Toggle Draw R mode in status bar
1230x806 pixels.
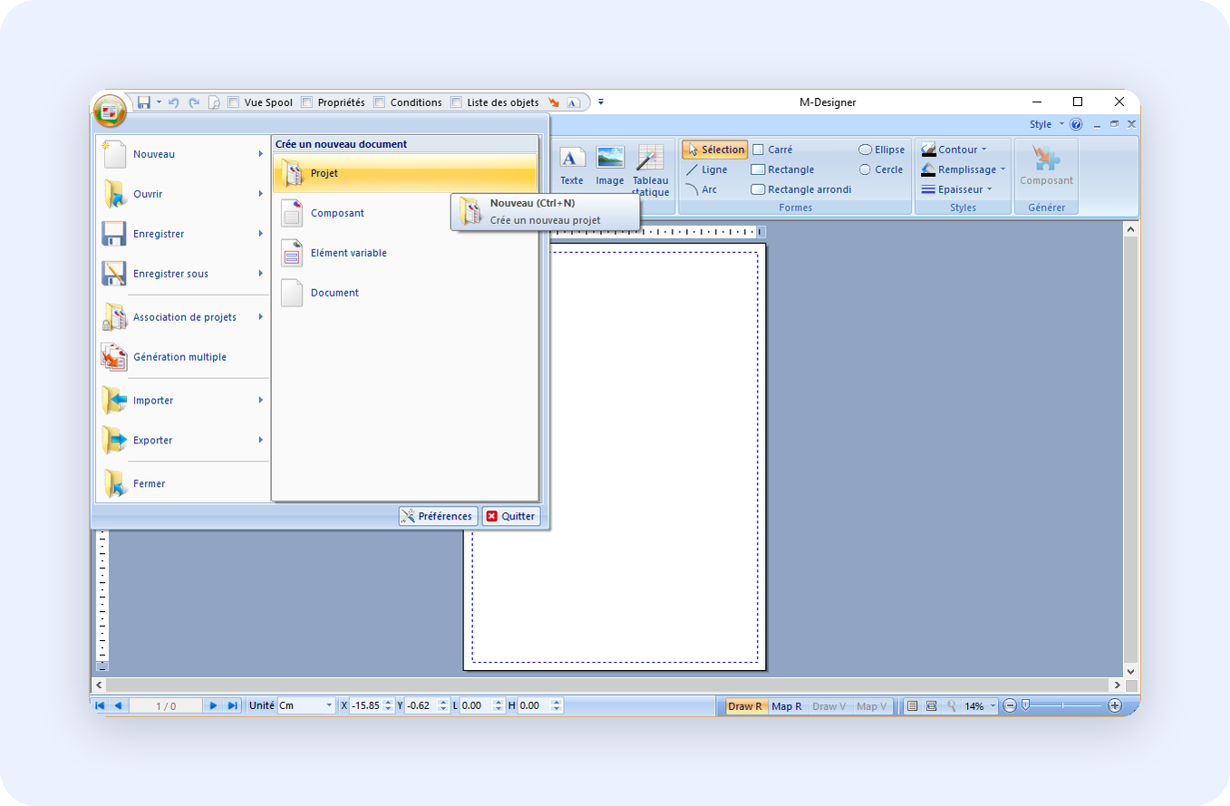746,705
